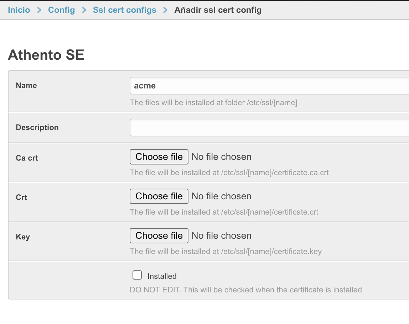Click the Ca crt field label

coord(27,158)
